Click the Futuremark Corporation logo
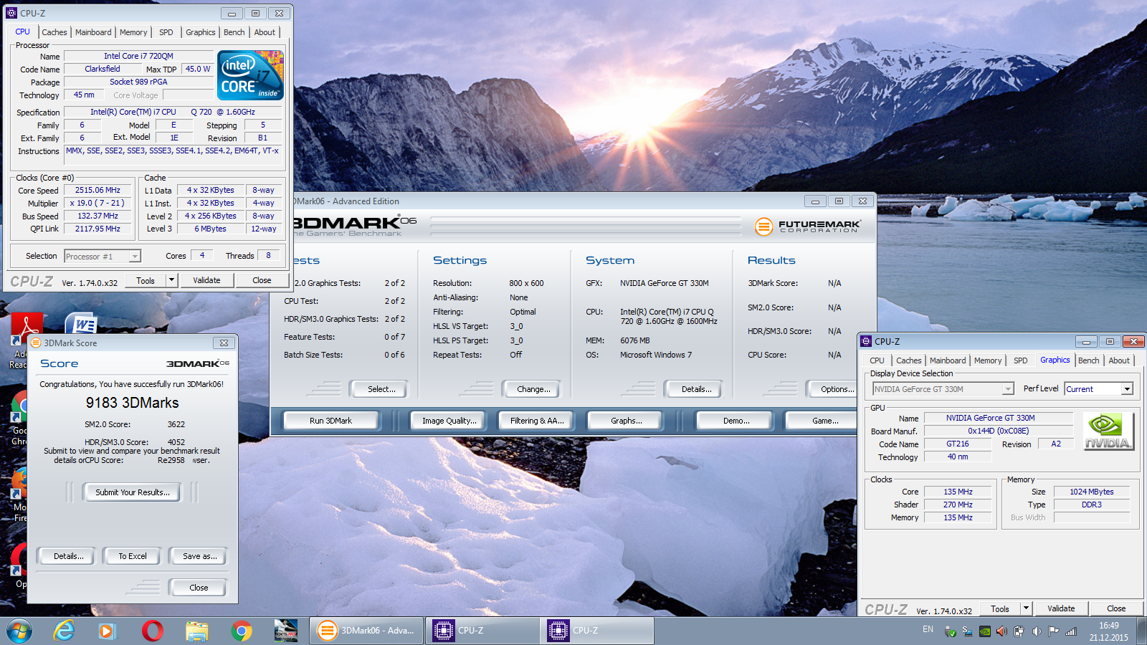The height and width of the screenshot is (645, 1147). pyautogui.click(x=807, y=226)
